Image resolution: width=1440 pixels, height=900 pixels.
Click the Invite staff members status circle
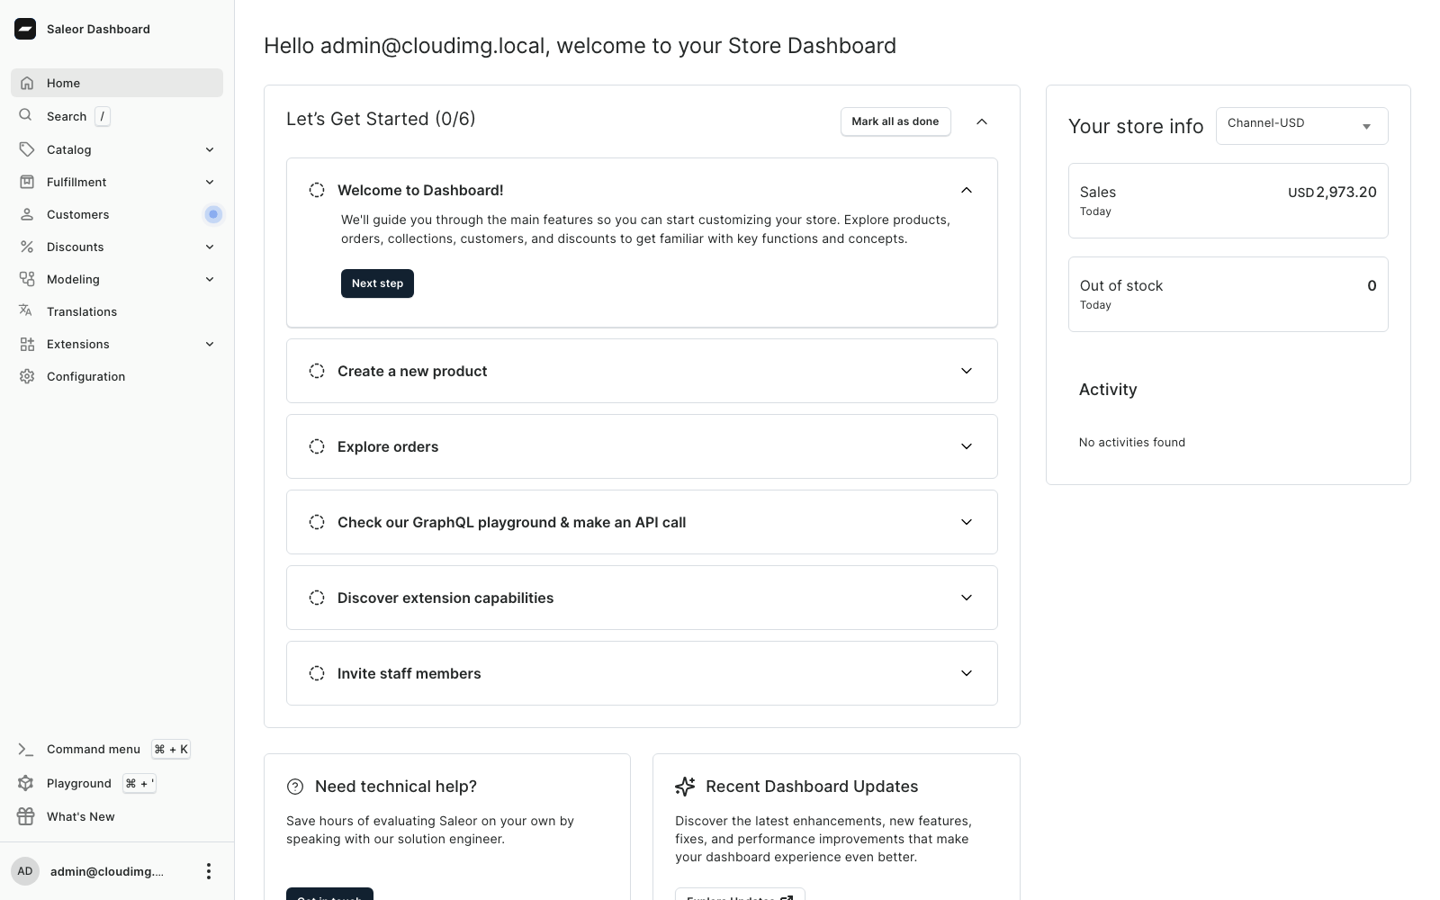(317, 673)
